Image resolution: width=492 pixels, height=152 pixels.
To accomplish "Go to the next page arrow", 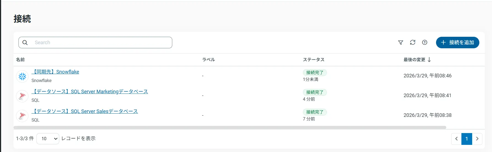I will [x=477, y=139].
